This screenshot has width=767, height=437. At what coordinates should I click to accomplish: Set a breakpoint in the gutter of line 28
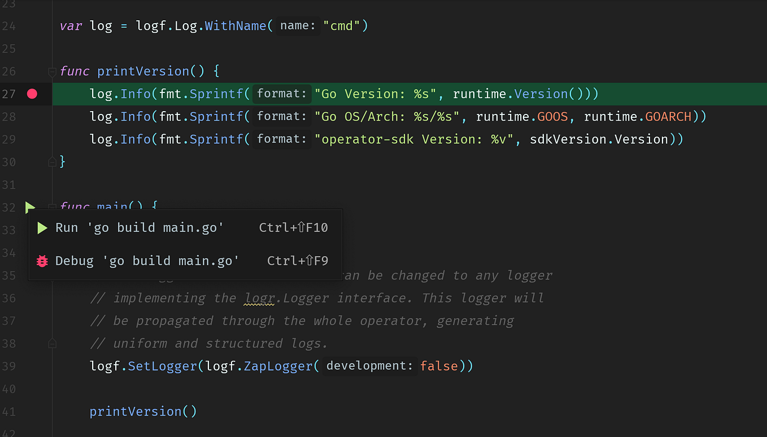[x=32, y=116]
